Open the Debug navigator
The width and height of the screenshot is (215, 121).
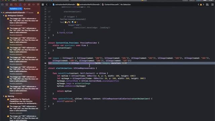pyautogui.click(x=29, y=4)
